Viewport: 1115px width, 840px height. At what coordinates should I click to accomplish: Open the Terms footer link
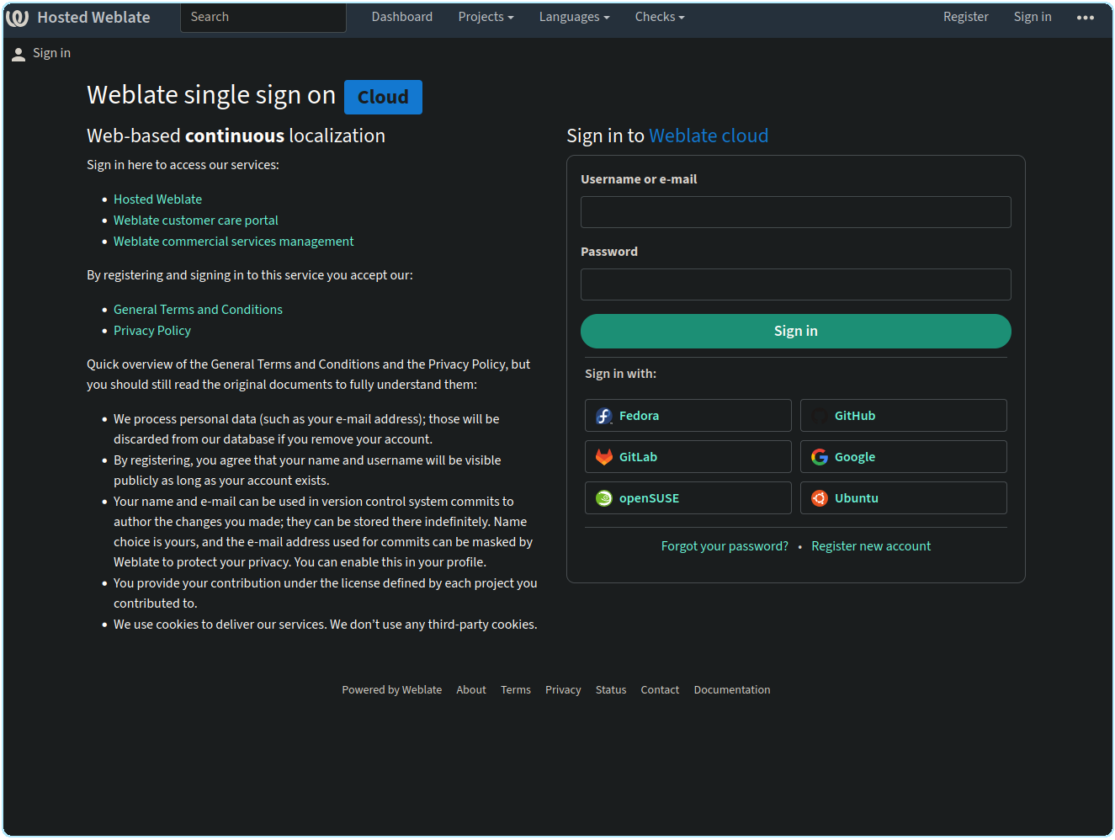(516, 690)
